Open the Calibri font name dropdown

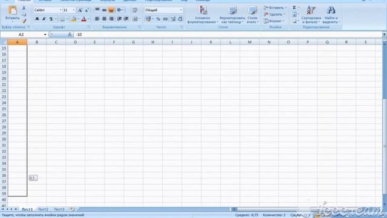coord(60,10)
